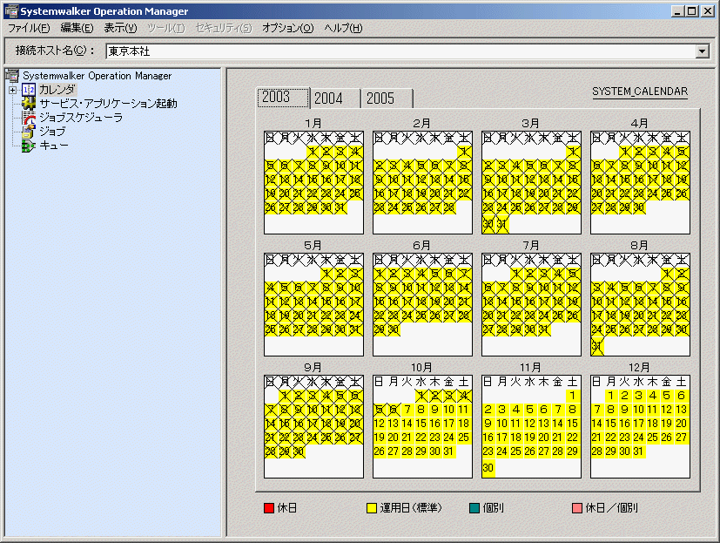Switch to the 2005 year tab
720x543 pixels.
click(387, 98)
